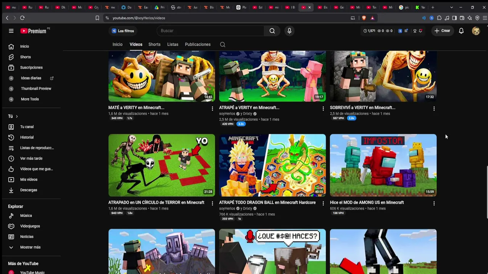Select the Videos channel tab
This screenshot has width=488, height=274.
(136, 45)
